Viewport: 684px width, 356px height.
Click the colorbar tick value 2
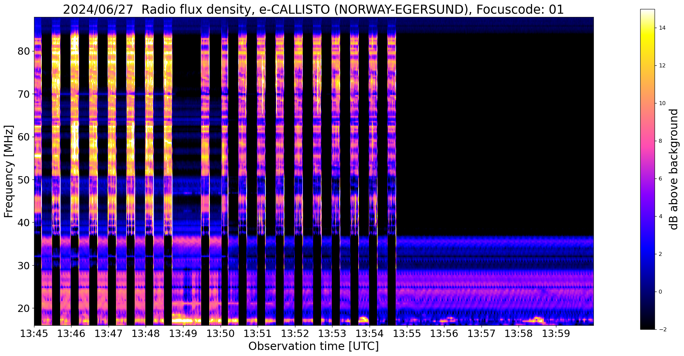(660, 254)
